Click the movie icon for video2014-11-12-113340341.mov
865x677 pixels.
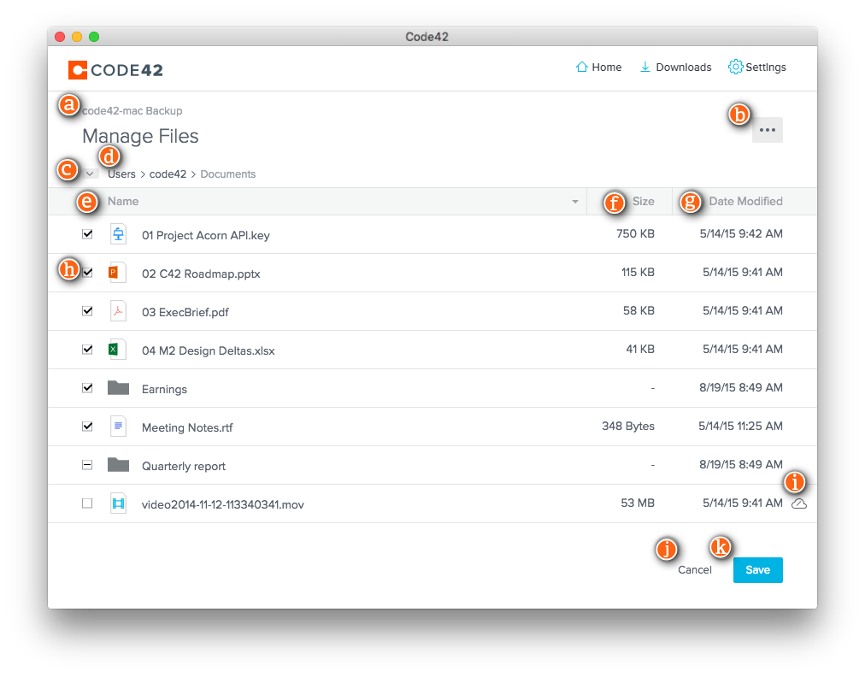118,503
